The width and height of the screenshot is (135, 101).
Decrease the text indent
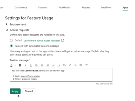click(x=53, y=65)
